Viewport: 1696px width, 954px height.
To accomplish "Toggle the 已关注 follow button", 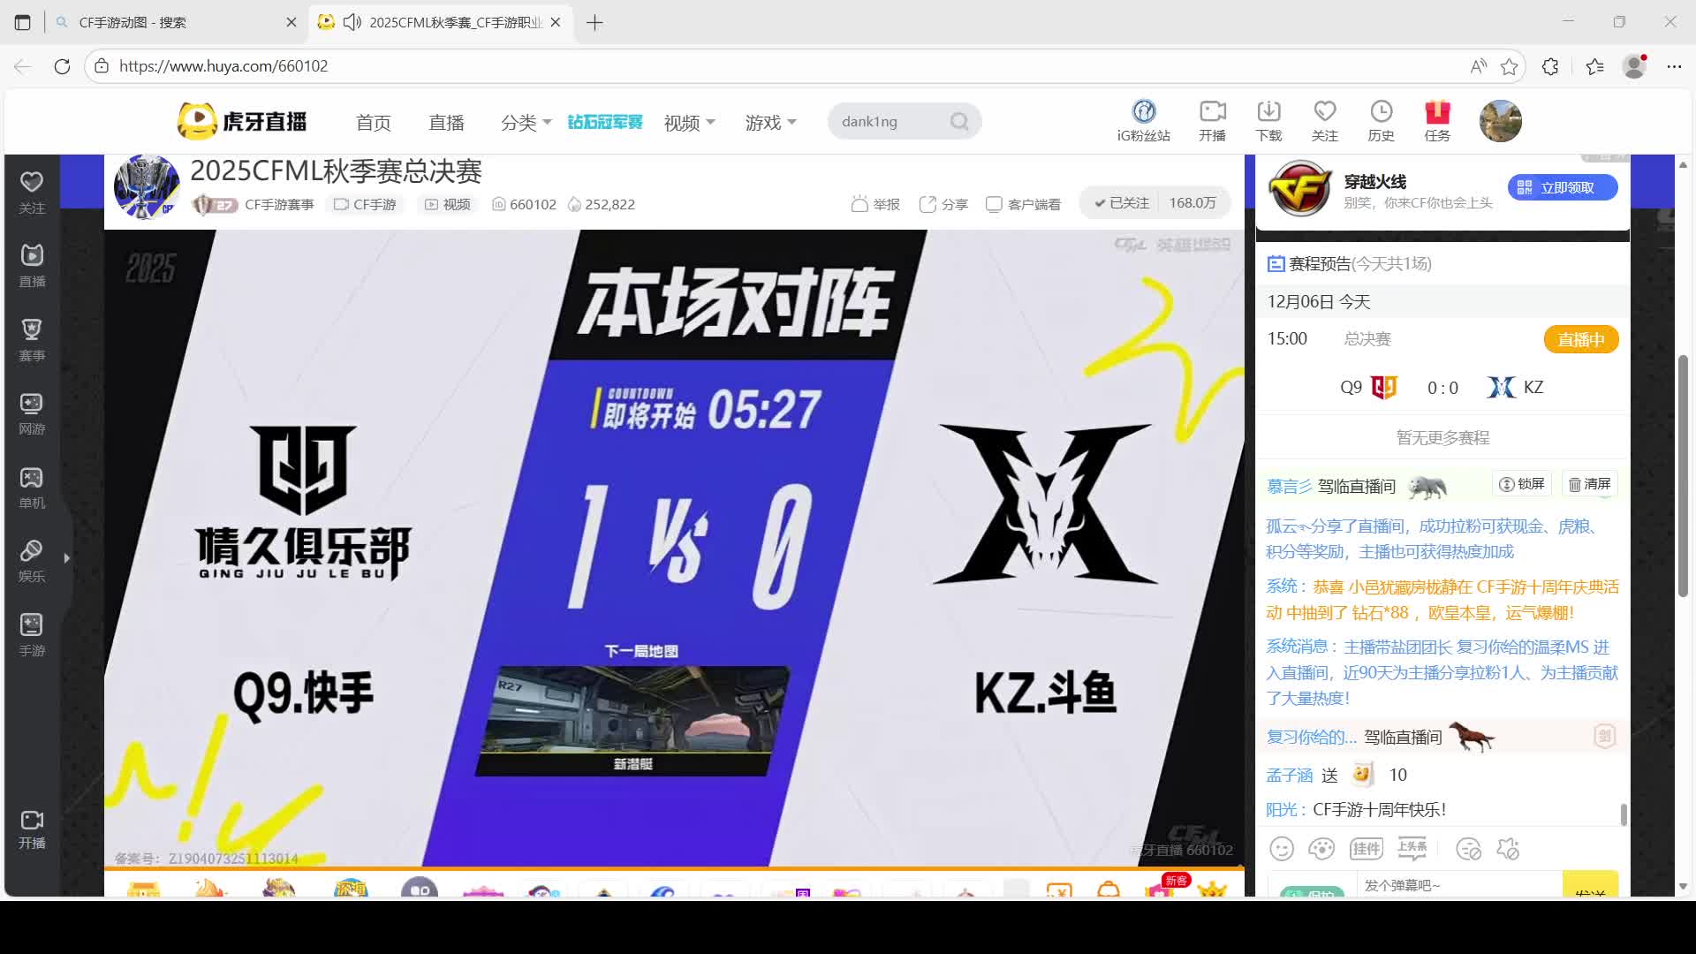I will (1122, 203).
